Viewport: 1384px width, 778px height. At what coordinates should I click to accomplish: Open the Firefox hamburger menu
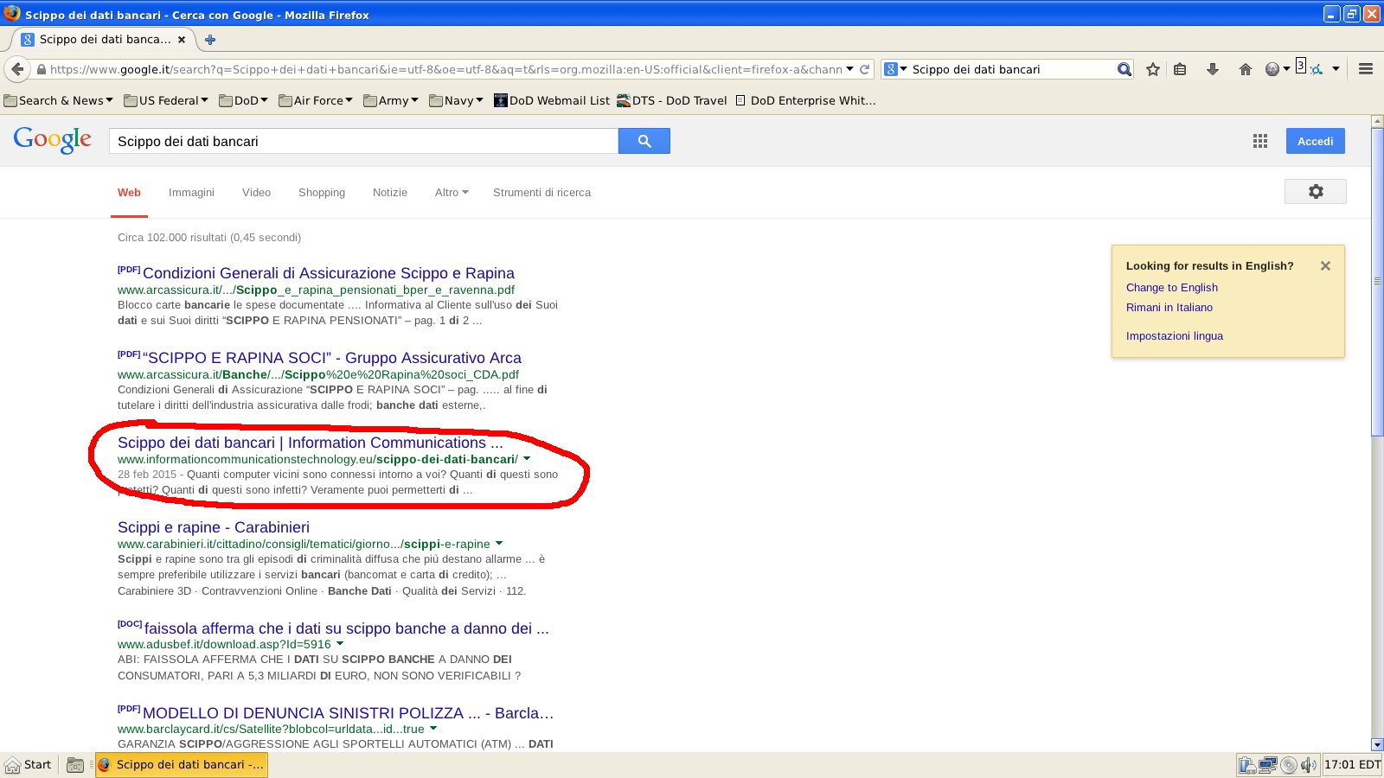1366,69
